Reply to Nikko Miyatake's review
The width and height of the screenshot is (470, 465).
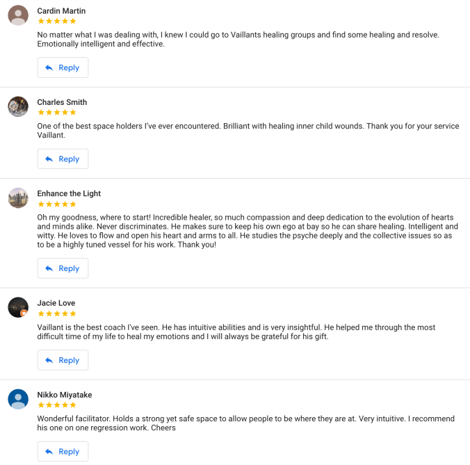point(63,452)
